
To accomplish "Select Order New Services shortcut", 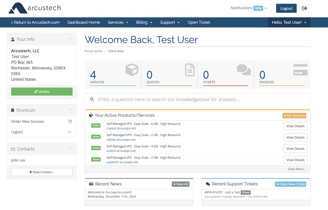I will pos(42,121).
